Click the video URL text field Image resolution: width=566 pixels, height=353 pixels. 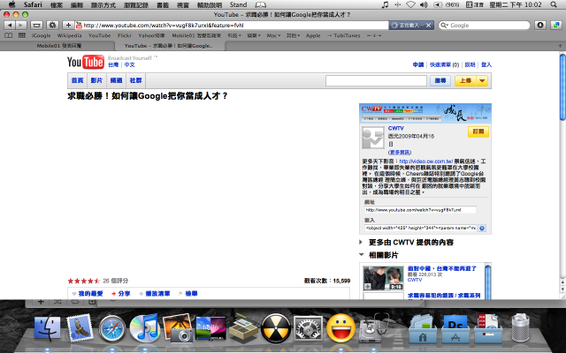point(420,210)
